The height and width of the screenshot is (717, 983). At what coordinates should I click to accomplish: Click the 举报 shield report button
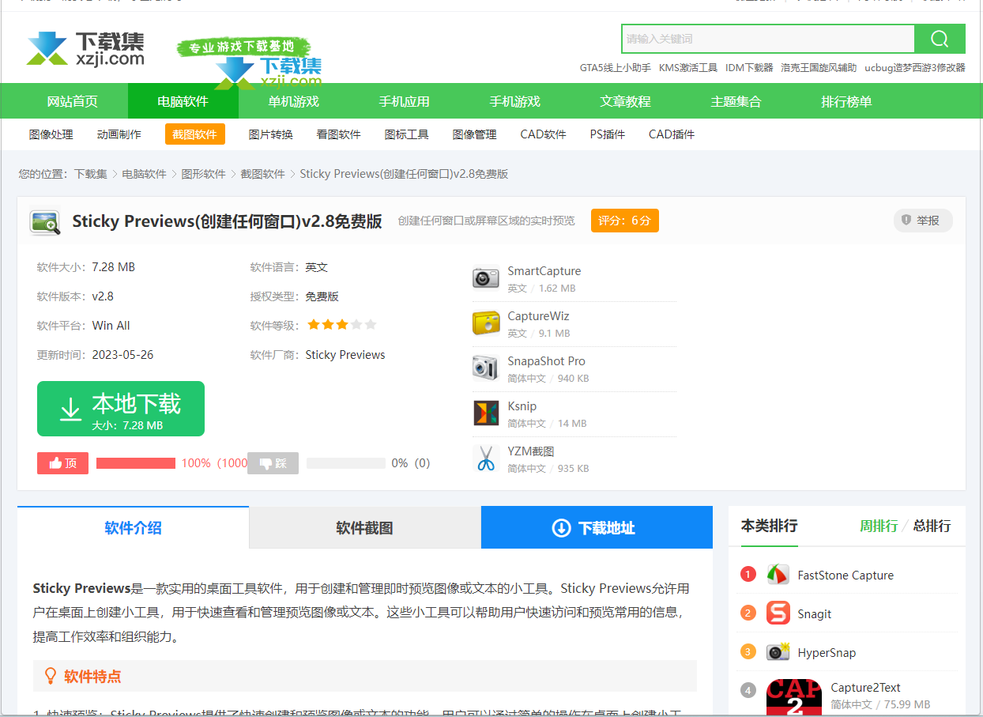tap(922, 221)
